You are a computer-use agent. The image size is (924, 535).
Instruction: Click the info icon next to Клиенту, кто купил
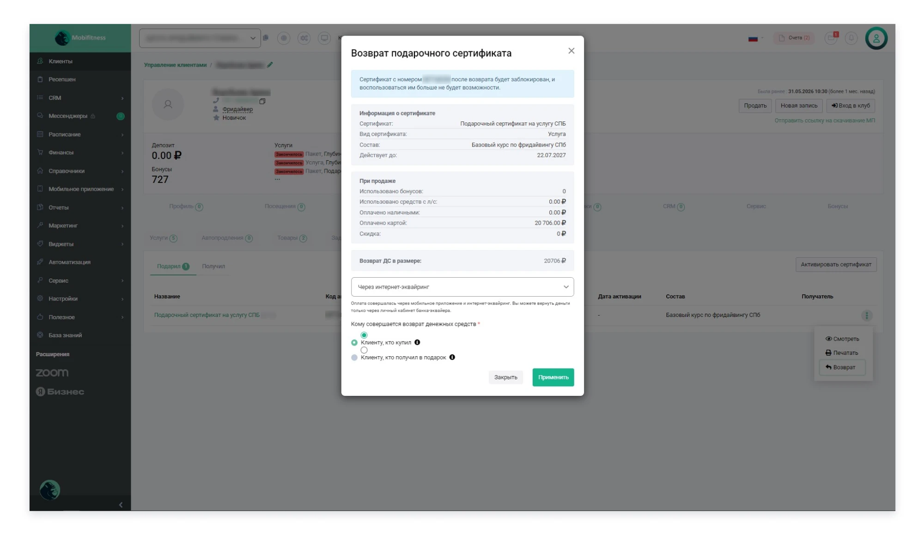pos(417,342)
